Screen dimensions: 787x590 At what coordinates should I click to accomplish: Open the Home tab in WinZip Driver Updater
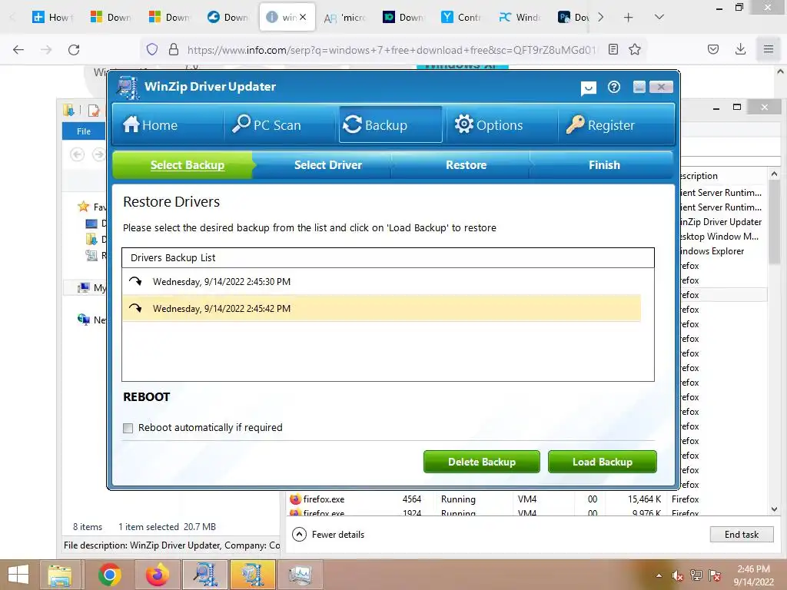click(151, 124)
